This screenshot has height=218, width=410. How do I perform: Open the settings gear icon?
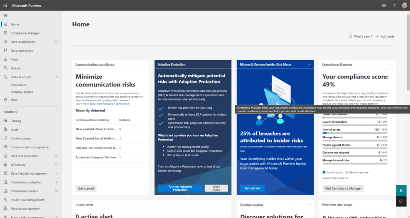[x=384, y=5]
